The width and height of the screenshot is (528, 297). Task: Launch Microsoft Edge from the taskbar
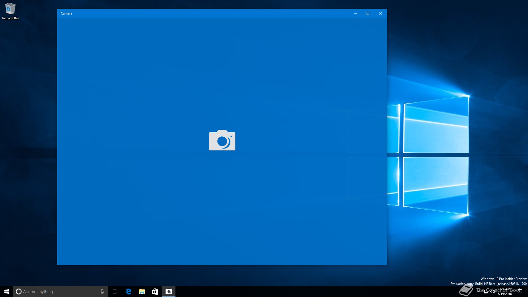[x=128, y=291]
